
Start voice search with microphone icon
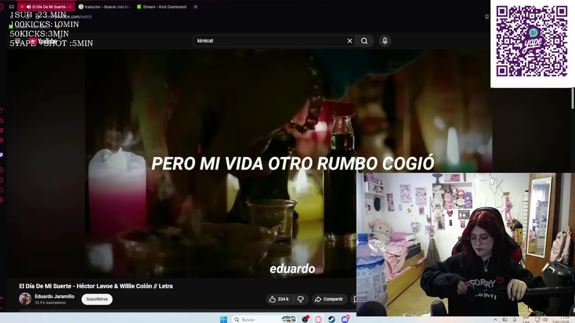(x=385, y=41)
